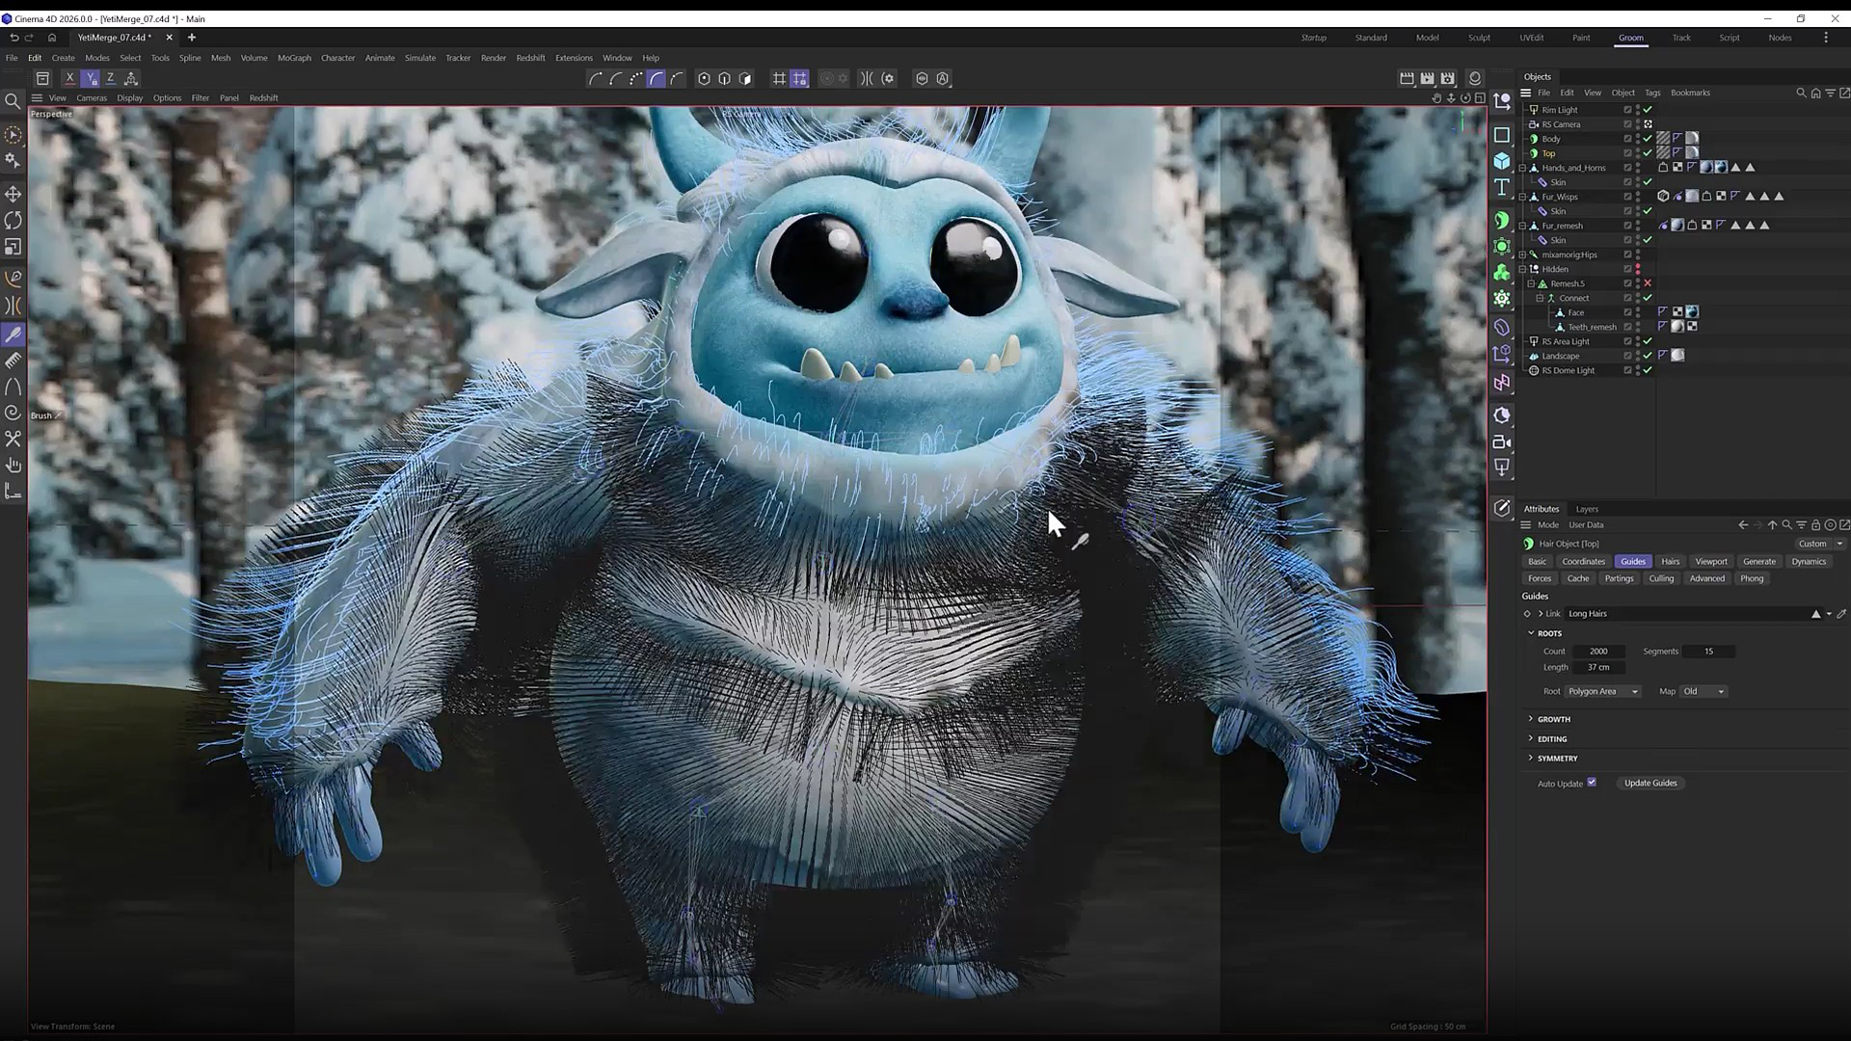Enable the Remesh.5 object red X

point(1648,283)
